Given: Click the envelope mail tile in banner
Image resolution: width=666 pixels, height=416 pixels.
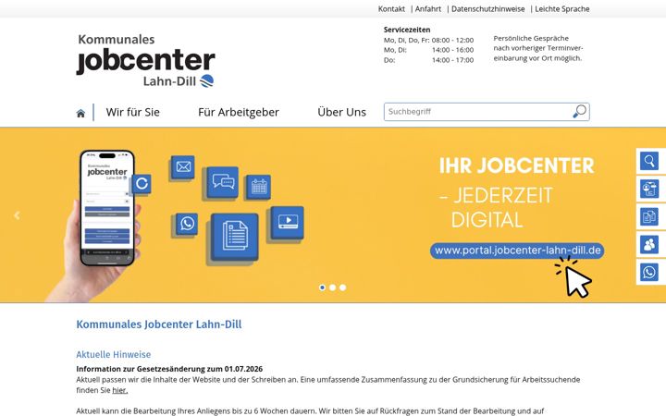Looking at the screenshot, I should point(183,166).
